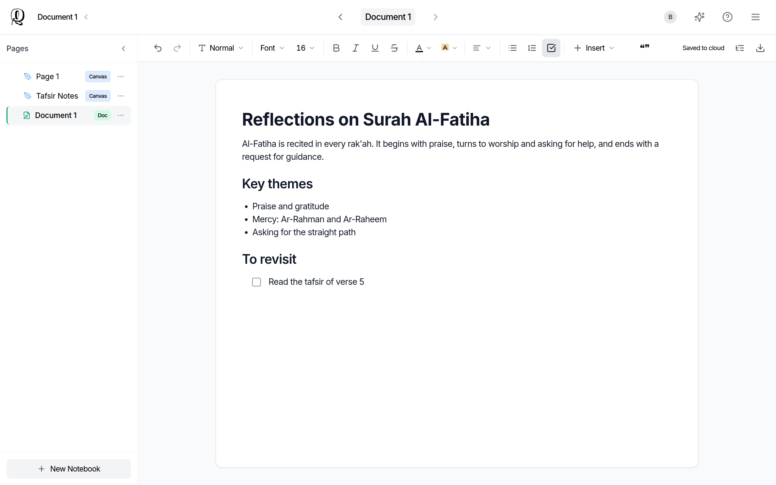Open the Insert dropdown menu

click(594, 48)
